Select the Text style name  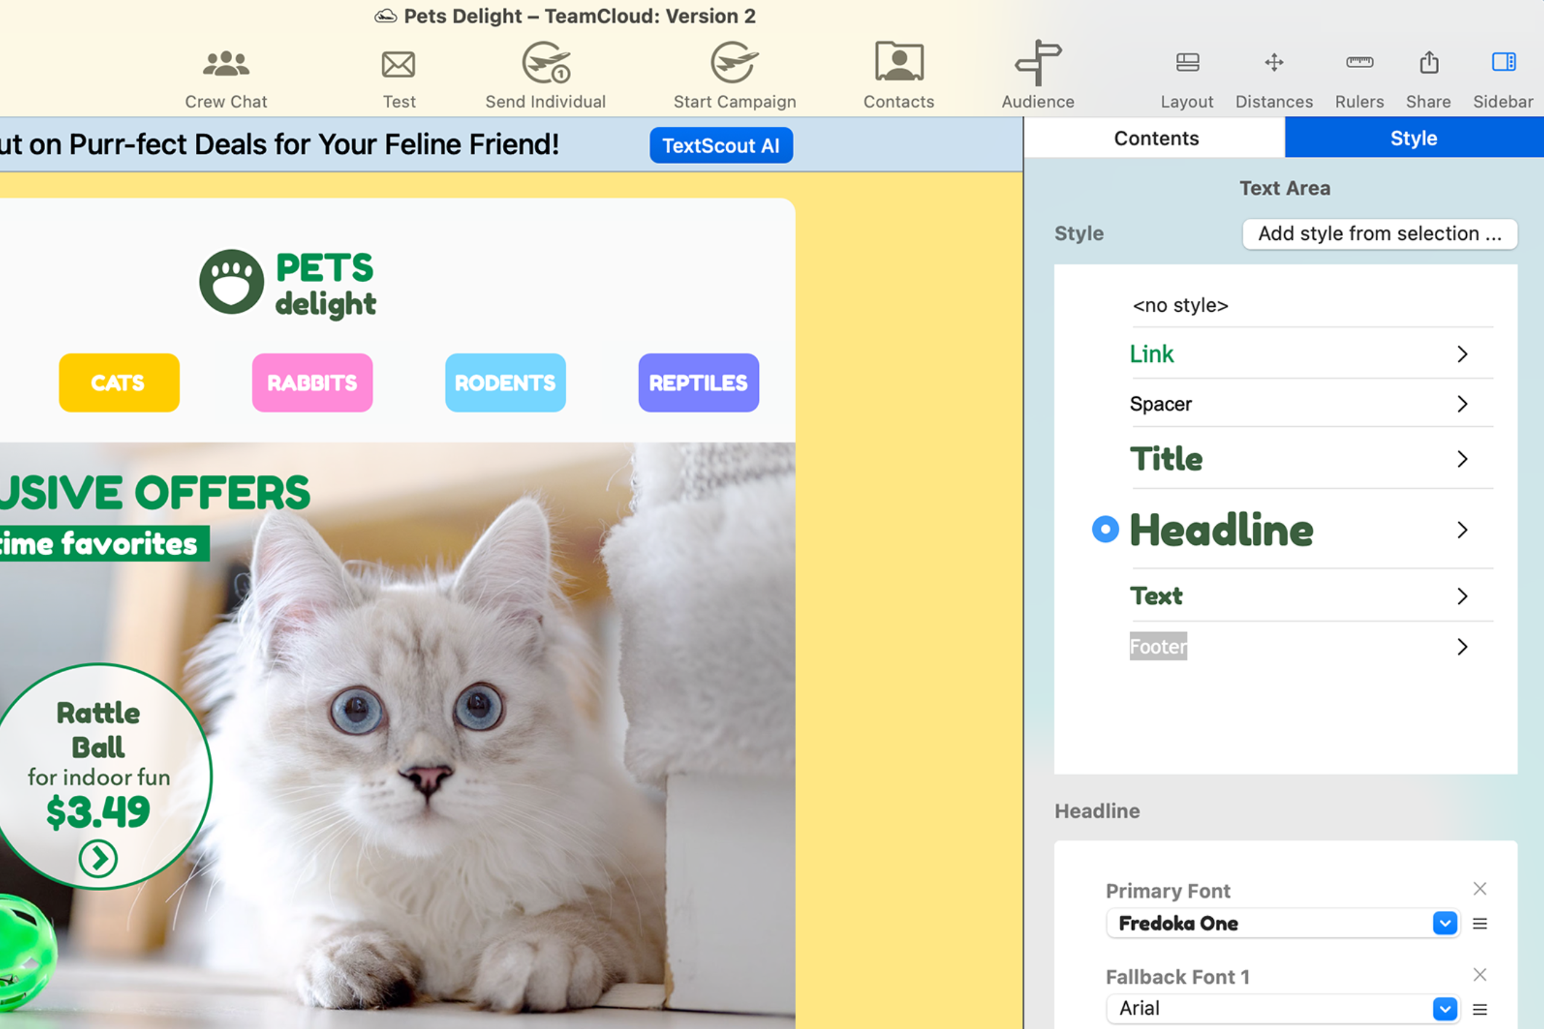1156,596
